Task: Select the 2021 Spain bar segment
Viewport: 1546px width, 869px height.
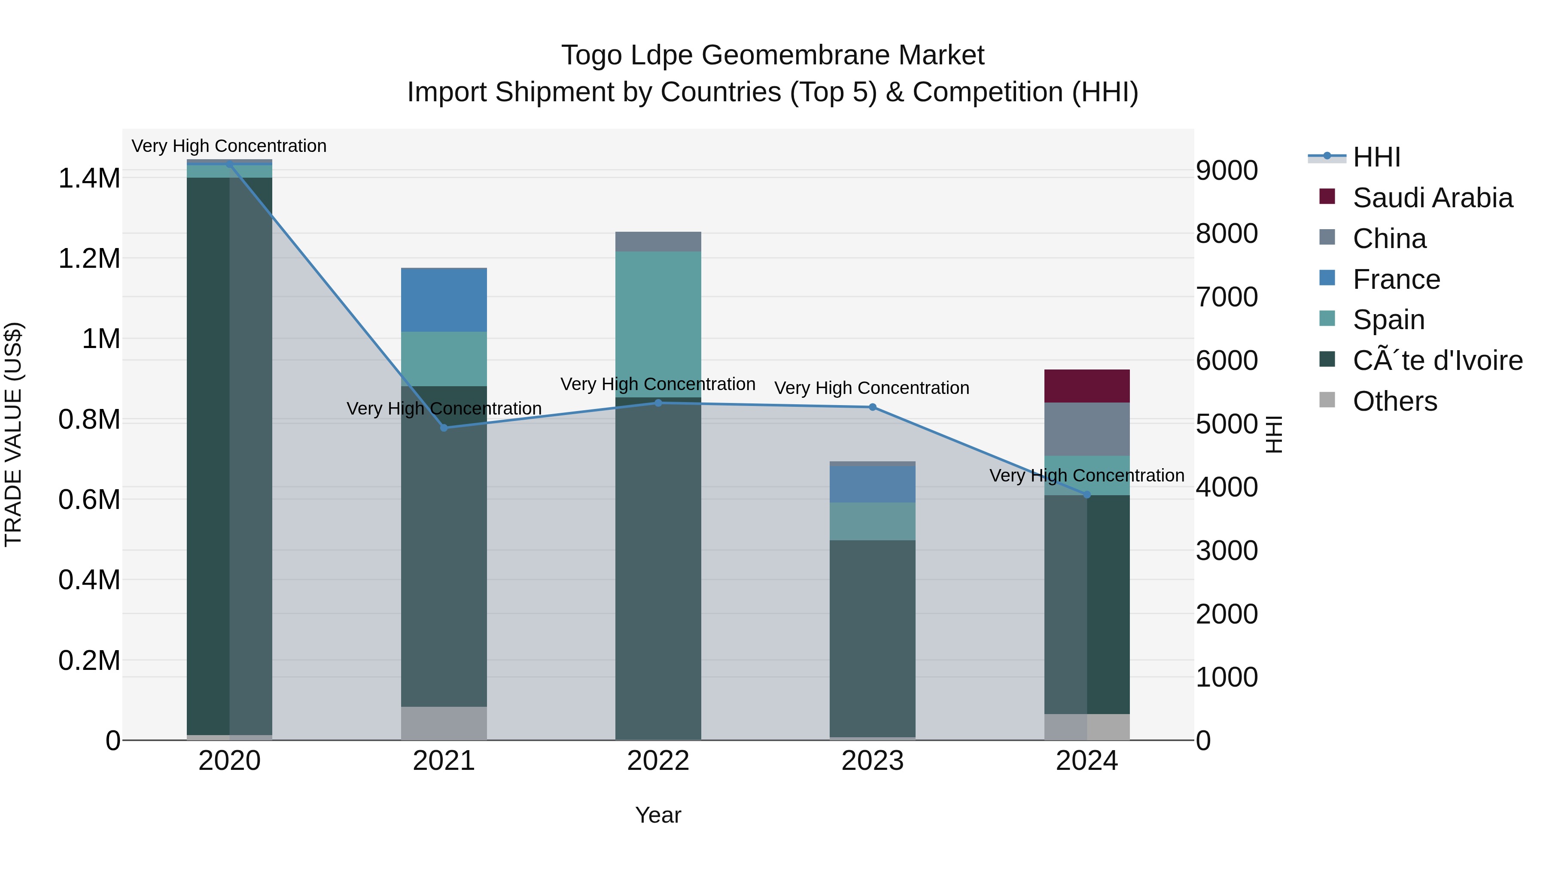Action: [x=444, y=359]
